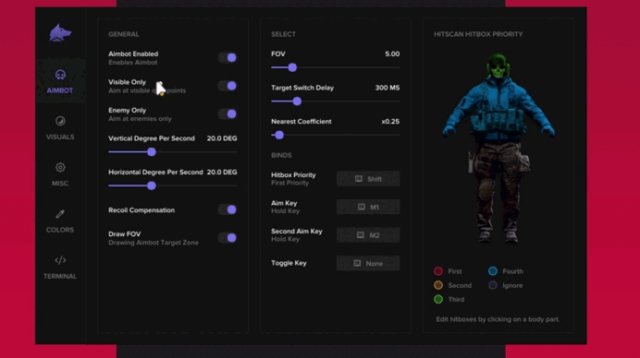The image size is (640, 358).
Task: Disable the Visible Only switch
Action: click(228, 86)
